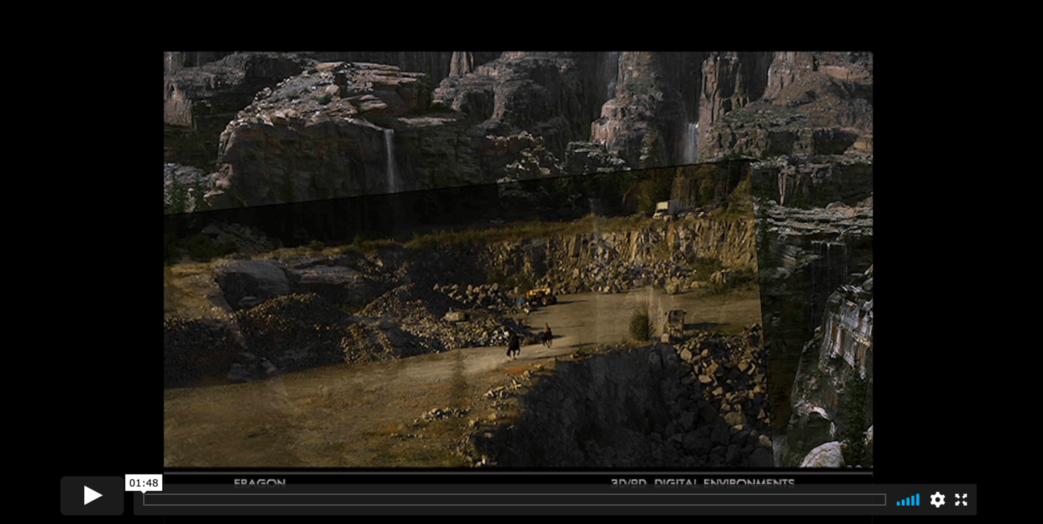Open the video settings gear

coord(938,500)
